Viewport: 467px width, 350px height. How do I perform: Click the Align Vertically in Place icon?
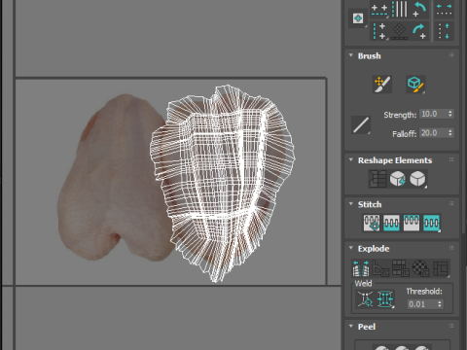(379, 31)
